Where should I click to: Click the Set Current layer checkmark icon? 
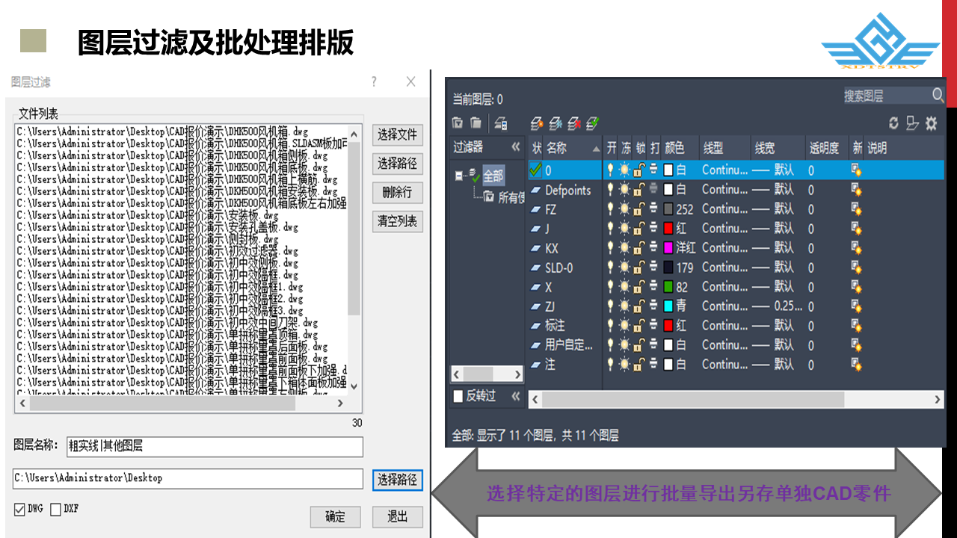(x=593, y=123)
